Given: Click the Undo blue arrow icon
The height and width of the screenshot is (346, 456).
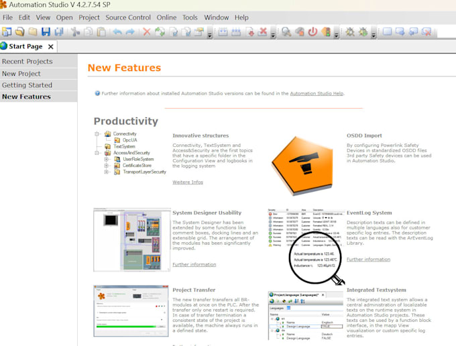Looking at the screenshot, I should tap(117, 32).
